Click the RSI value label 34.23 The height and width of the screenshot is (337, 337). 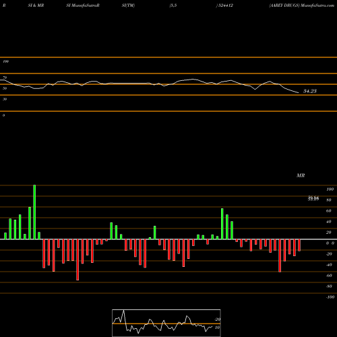(310, 91)
